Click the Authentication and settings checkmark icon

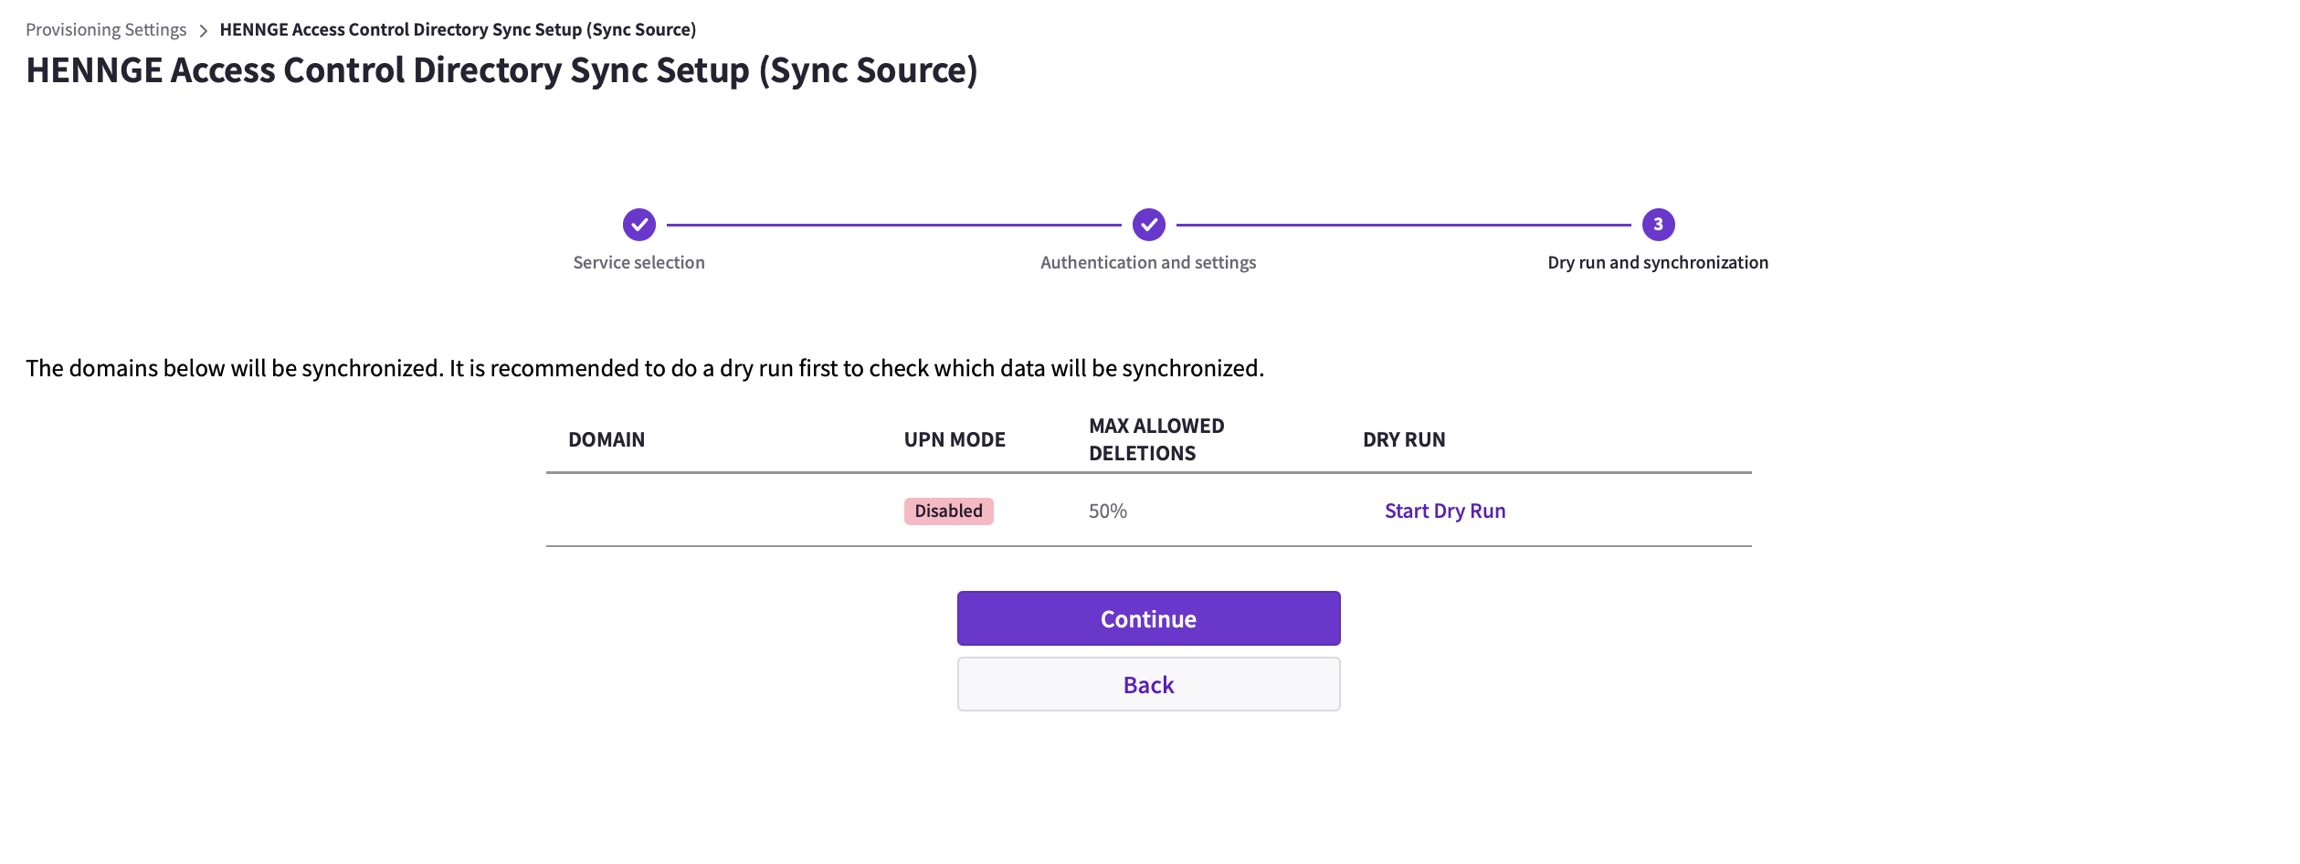tap(1148, 225)
